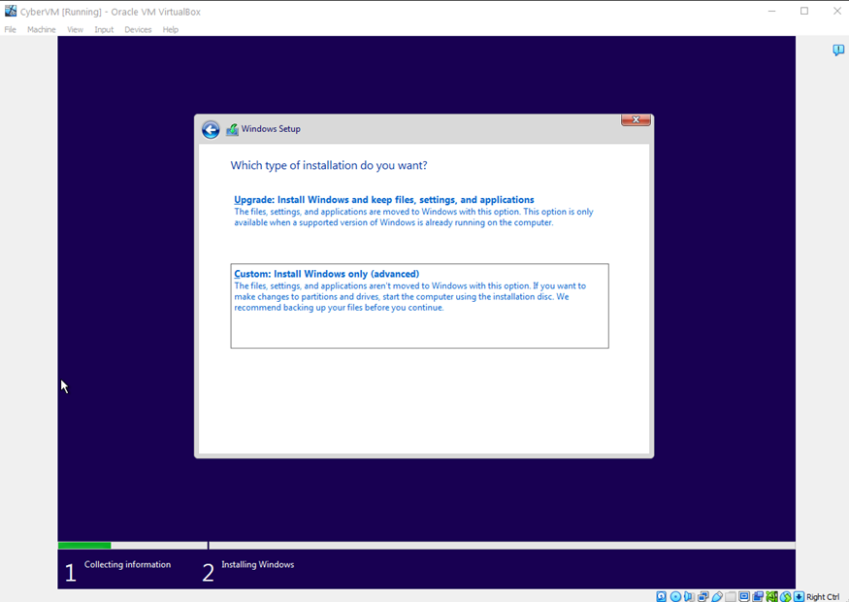
Task: Choose Custom: Install Windows only (advanced)
Action: click(326, 274)
